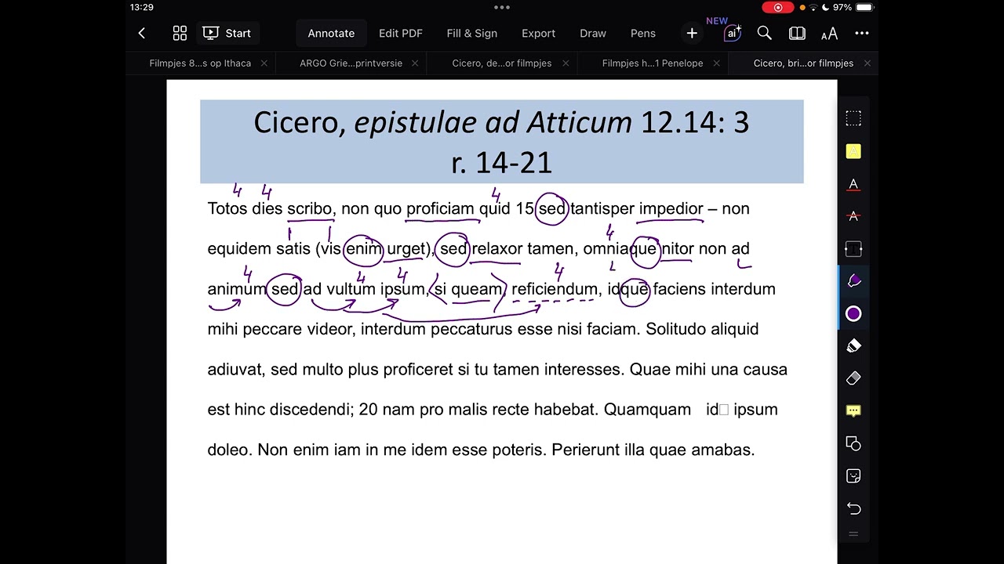1004x564 pixels.
Task: Open the Draw tab
Action: [593, 33]
